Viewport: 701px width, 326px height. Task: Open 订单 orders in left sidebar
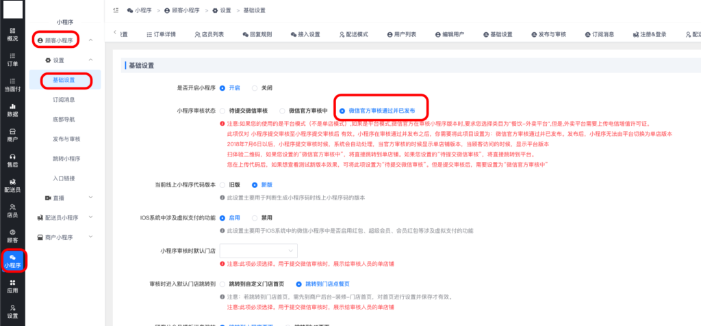12,59
